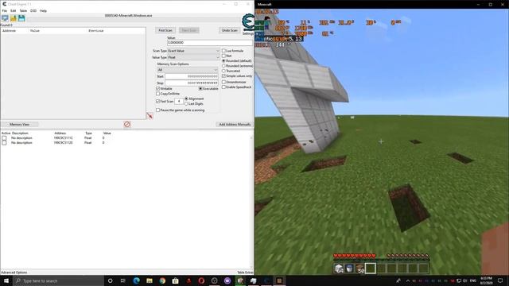Open Memory View button
The width and height of the screenshot is (509, 286).
[x=19, y=124]
